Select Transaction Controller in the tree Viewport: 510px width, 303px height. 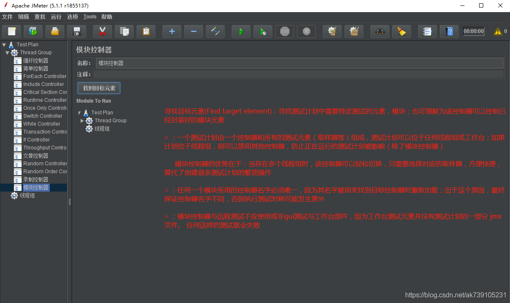pyautogui.click(x=45, y=132)
